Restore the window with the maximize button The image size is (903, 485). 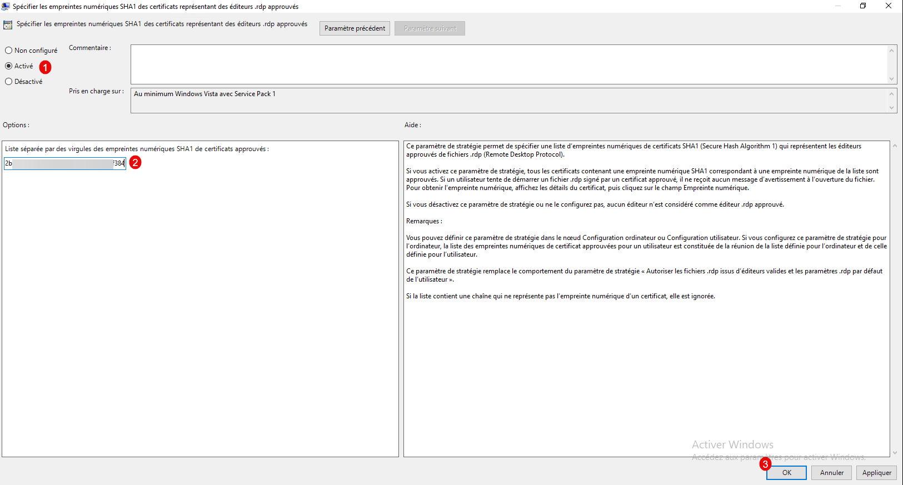tap(863, 6)
